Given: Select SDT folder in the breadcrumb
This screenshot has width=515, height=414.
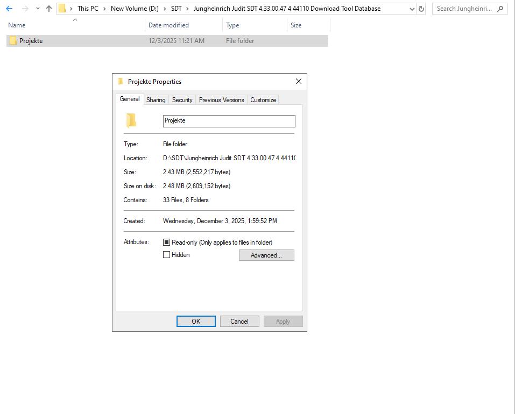Looking at the screenshot, I should [177, 9].
